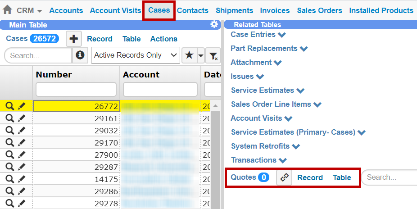The height and width of the screenshot is (209, 417).
Task: Click the Number column filter field
Action: [x=76, y=89]
